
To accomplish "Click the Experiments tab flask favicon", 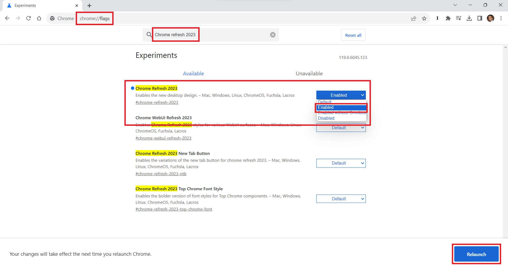I will point(9,6).
